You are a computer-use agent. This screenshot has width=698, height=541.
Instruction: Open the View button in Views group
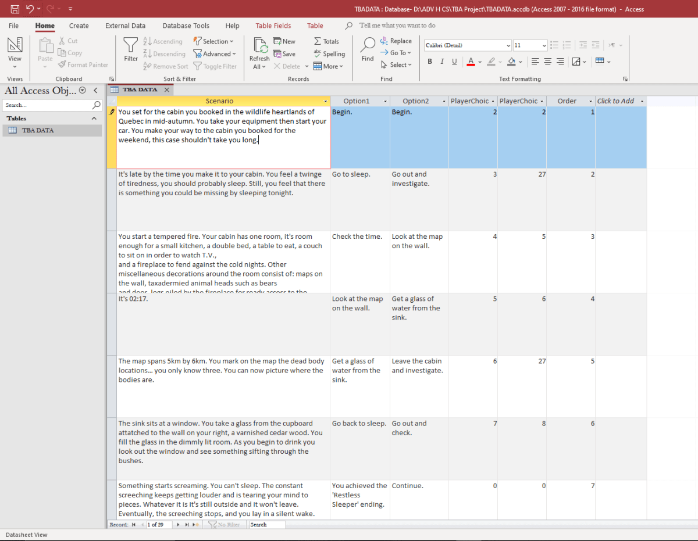(15, 53)
